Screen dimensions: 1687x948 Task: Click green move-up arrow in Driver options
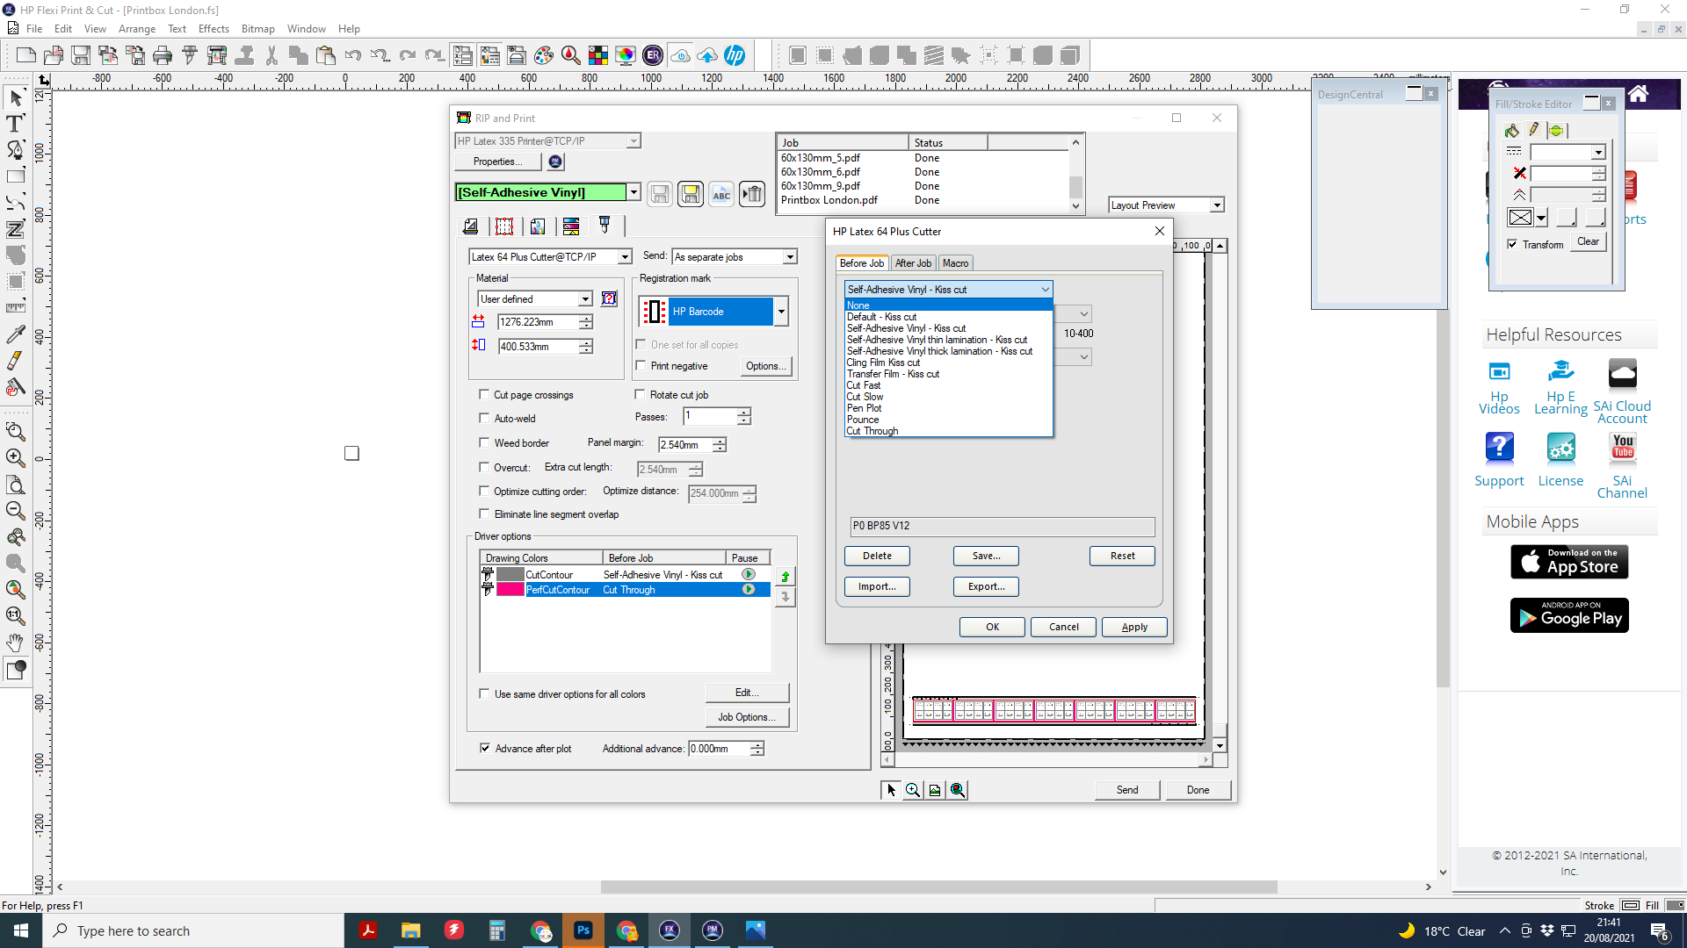point(786,577)
